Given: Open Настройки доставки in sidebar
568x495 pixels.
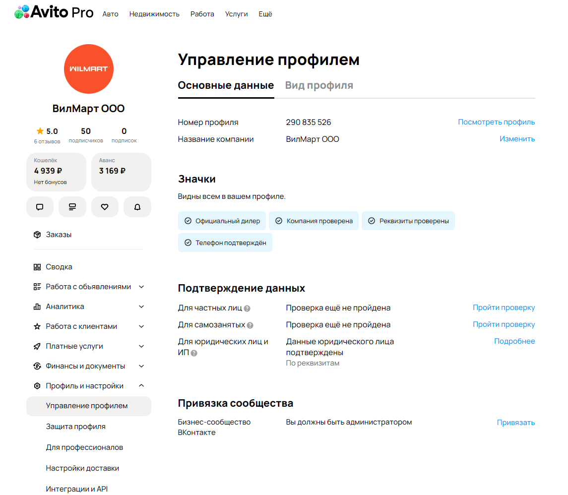Looking at the screenshot, I should (82, 468).
